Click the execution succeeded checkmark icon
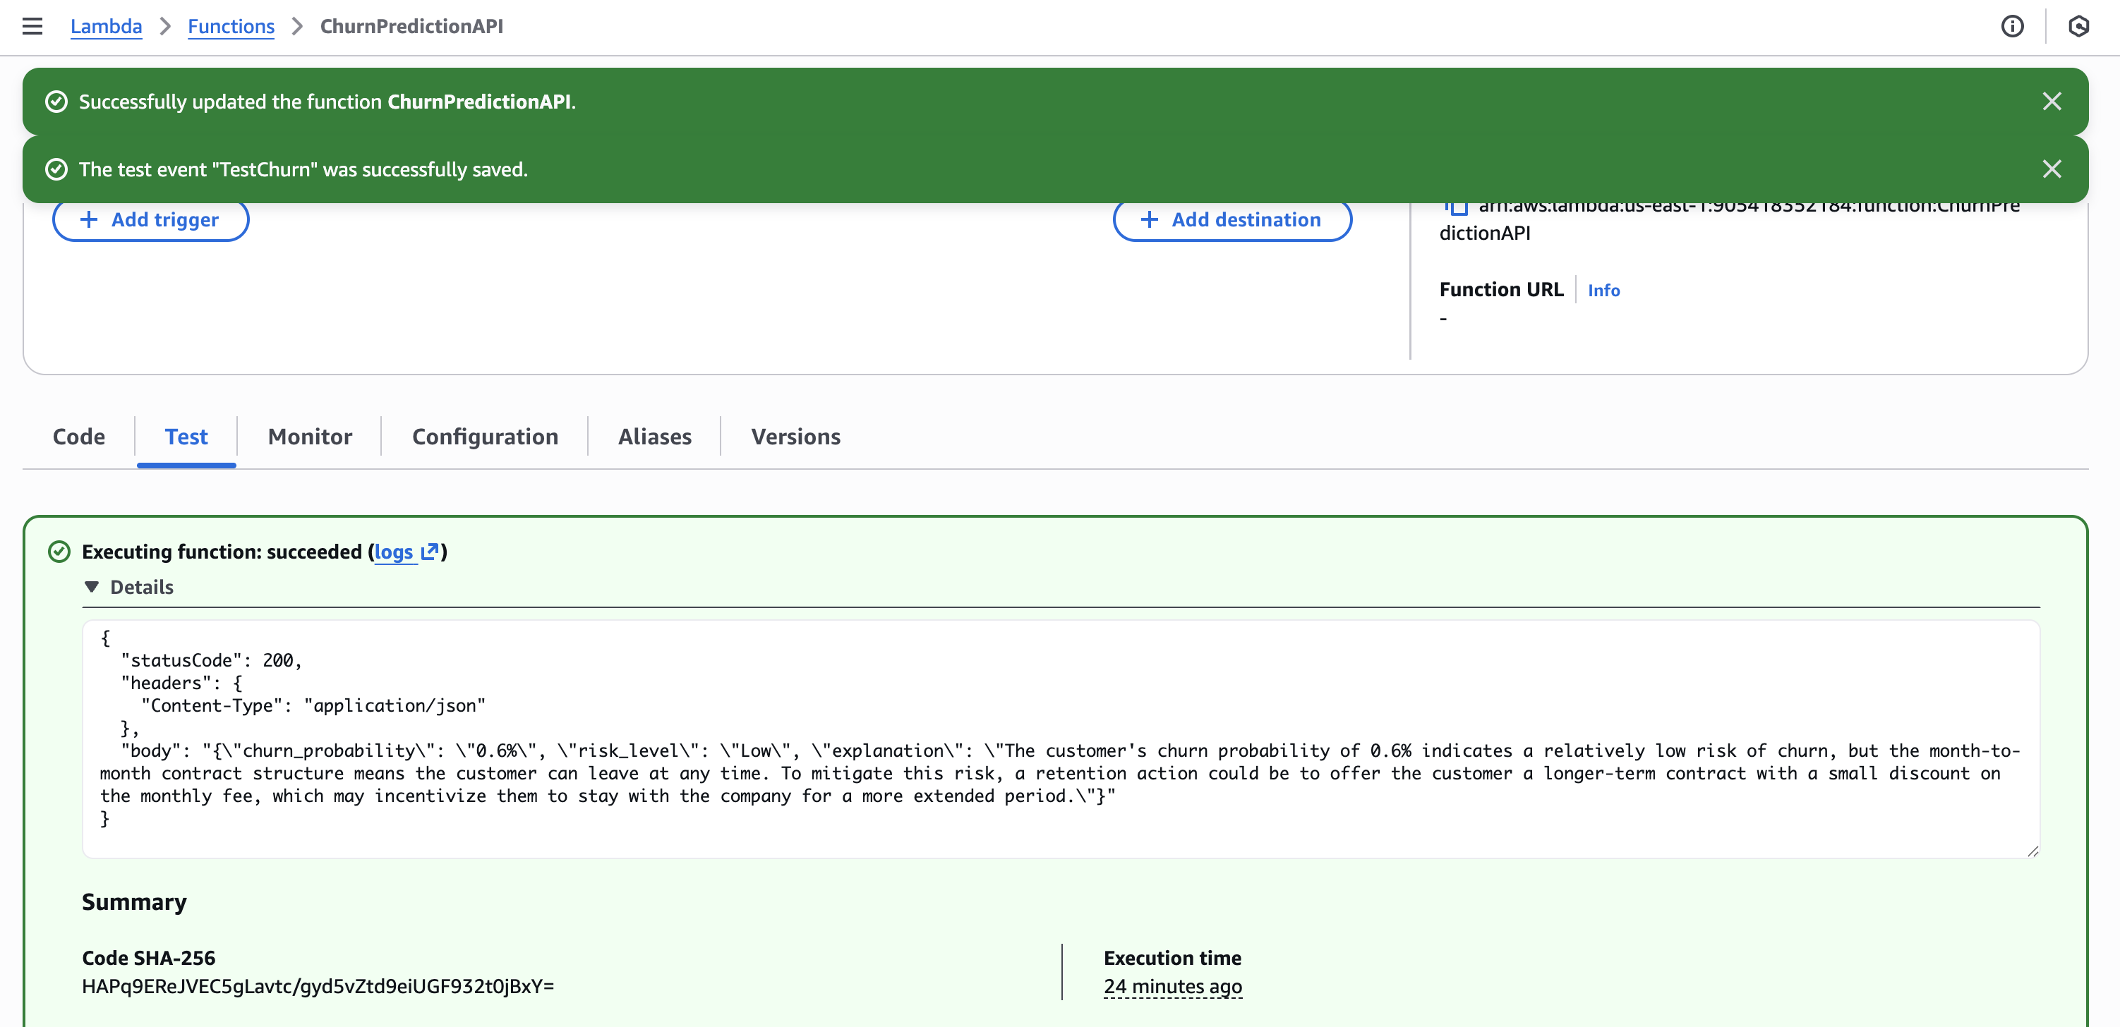This screenshot has height=1027, width=2120. click(x=59, y=552)
